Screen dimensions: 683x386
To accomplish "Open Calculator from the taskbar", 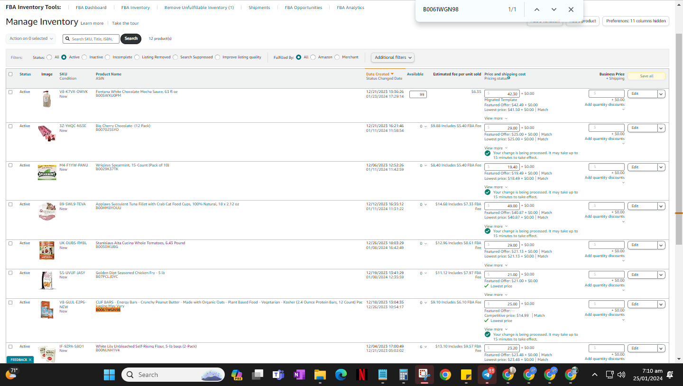I will pyautogui.click(x=404, y=375).
